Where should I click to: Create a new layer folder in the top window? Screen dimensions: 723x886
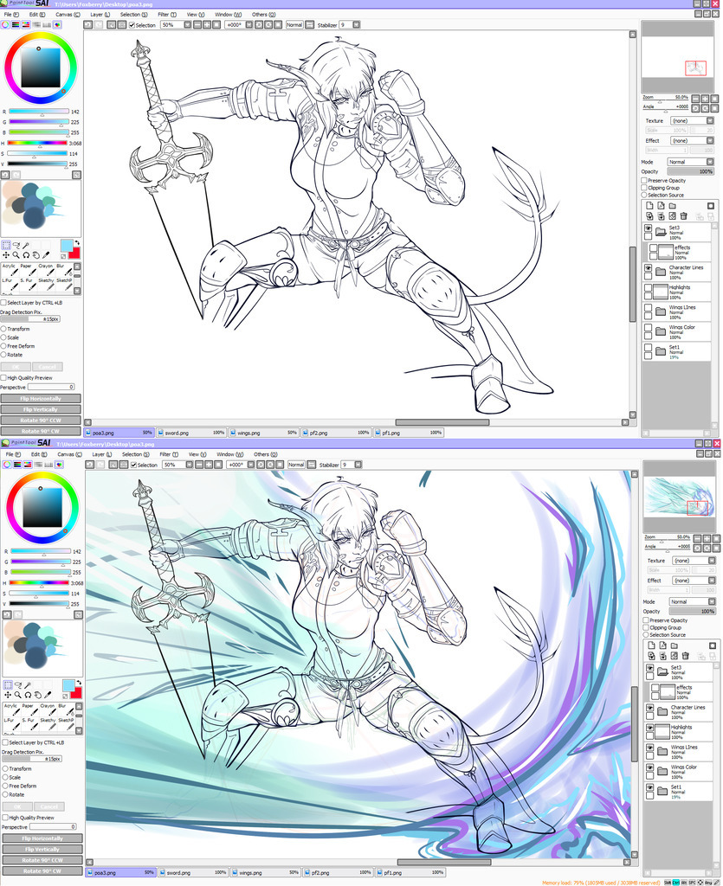pos(671,206)
